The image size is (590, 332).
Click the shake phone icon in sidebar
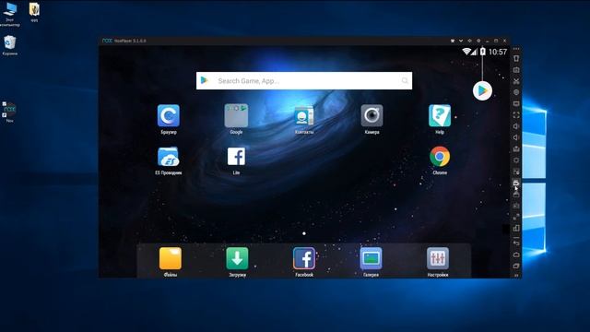pyautogui.click(x=516, y=58)
